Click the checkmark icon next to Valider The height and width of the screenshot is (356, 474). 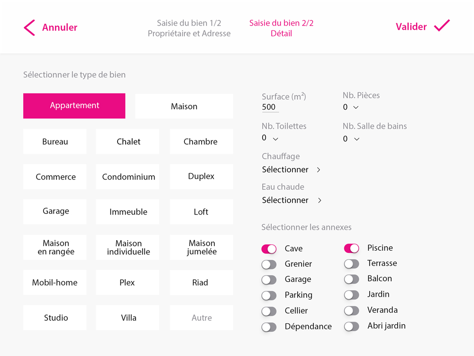click(x=442, y=26)
